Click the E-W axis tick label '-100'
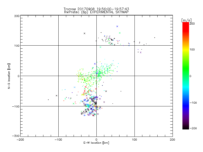The image size is (203, 152). 58,140
